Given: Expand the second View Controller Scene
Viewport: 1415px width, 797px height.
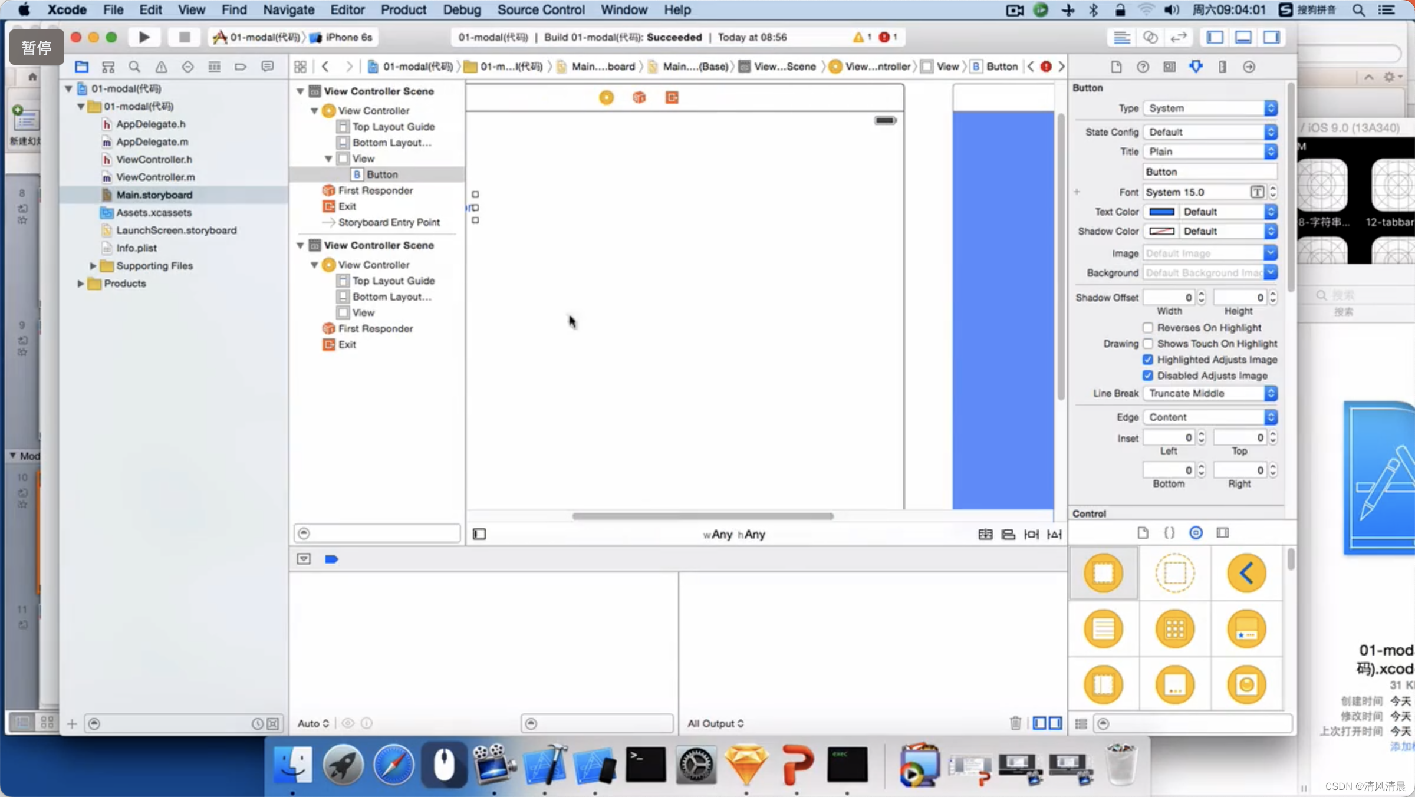Looking at the screenshot, I should click(x=300, y=245).
